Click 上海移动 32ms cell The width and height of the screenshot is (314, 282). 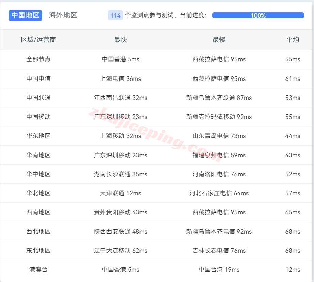pyautogui.click(x=120, y=136)
